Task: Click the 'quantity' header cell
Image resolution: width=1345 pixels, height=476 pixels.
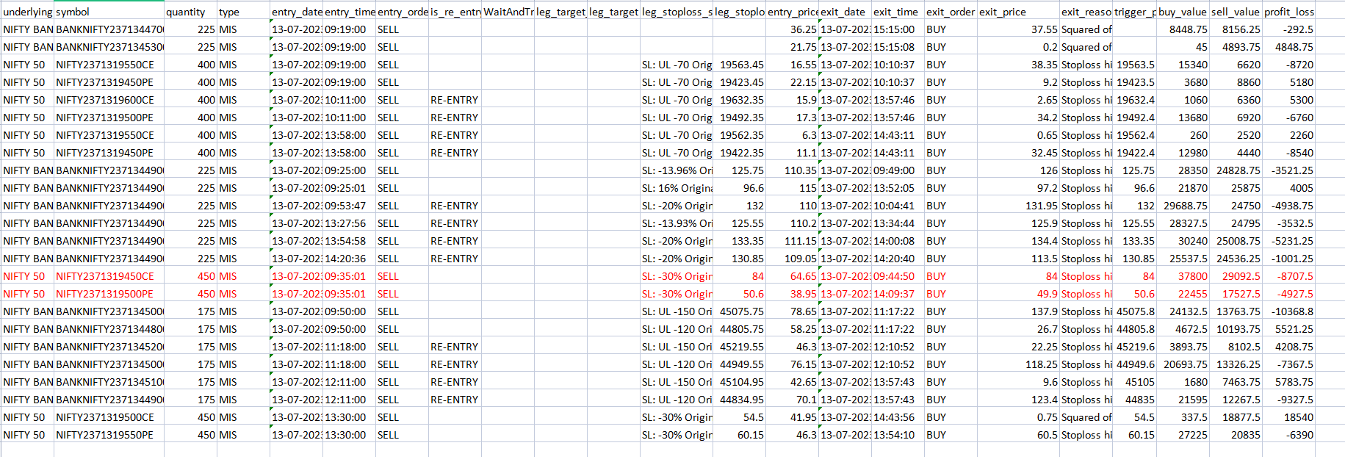Action: tap(190, 12)
